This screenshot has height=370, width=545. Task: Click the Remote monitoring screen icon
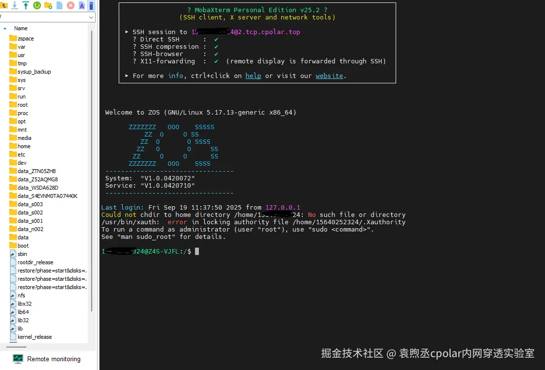tap(18, 359)
